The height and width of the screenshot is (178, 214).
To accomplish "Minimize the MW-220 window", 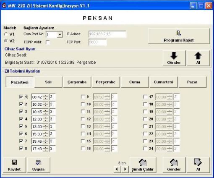I will pyautogui.click(x=193, y=5).
